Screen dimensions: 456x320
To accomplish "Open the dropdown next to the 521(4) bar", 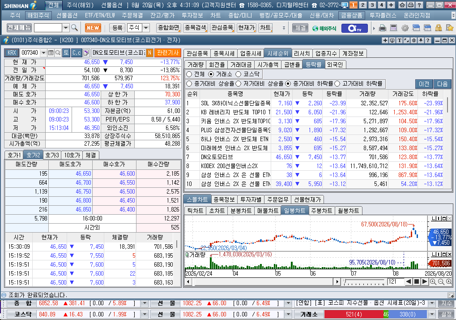I will 432,315.
